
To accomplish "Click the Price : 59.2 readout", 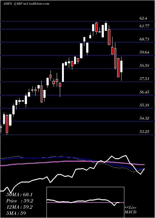I will [x=20, y=201].
